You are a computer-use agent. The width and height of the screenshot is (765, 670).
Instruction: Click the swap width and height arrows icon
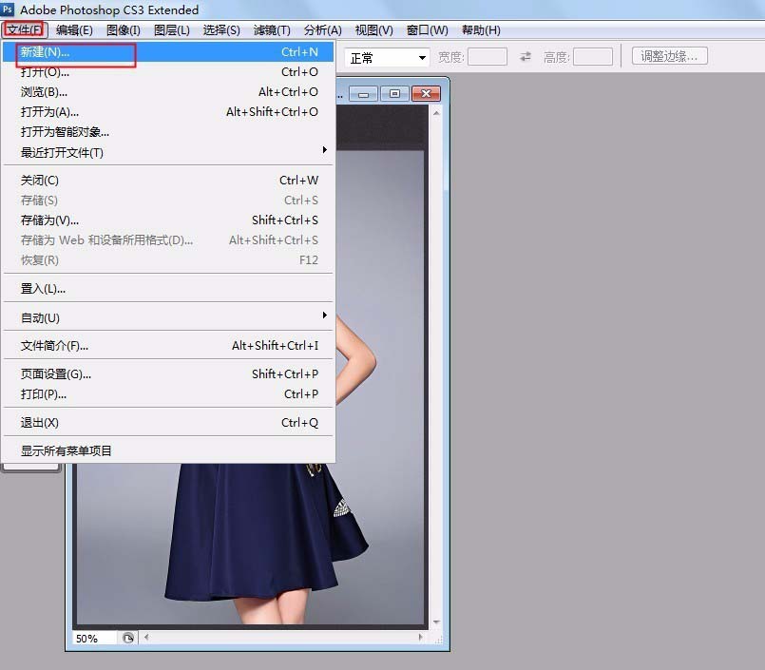pyautogui.click(x=526, y=57)
